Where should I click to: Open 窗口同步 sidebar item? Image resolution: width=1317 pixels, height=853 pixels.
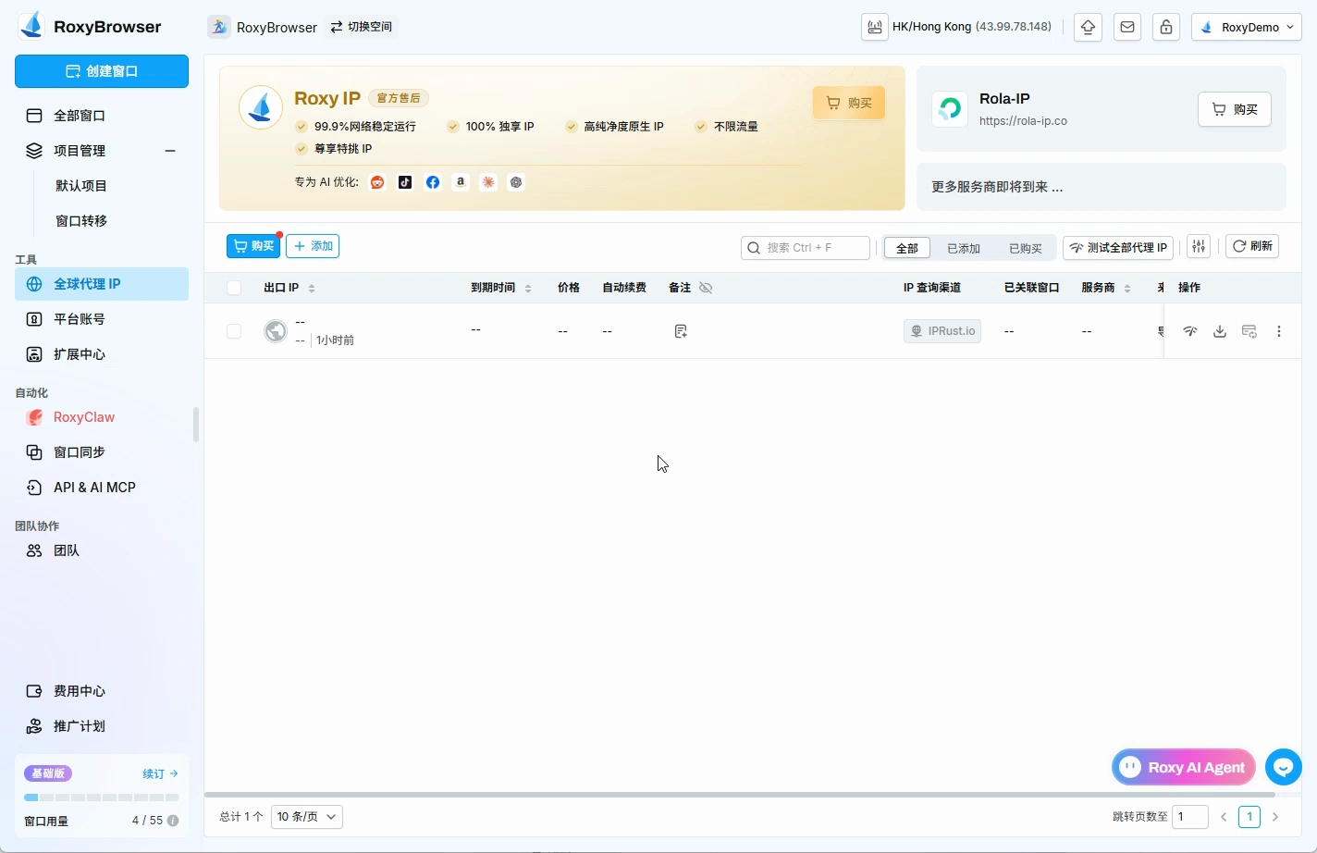click(102, 452)
